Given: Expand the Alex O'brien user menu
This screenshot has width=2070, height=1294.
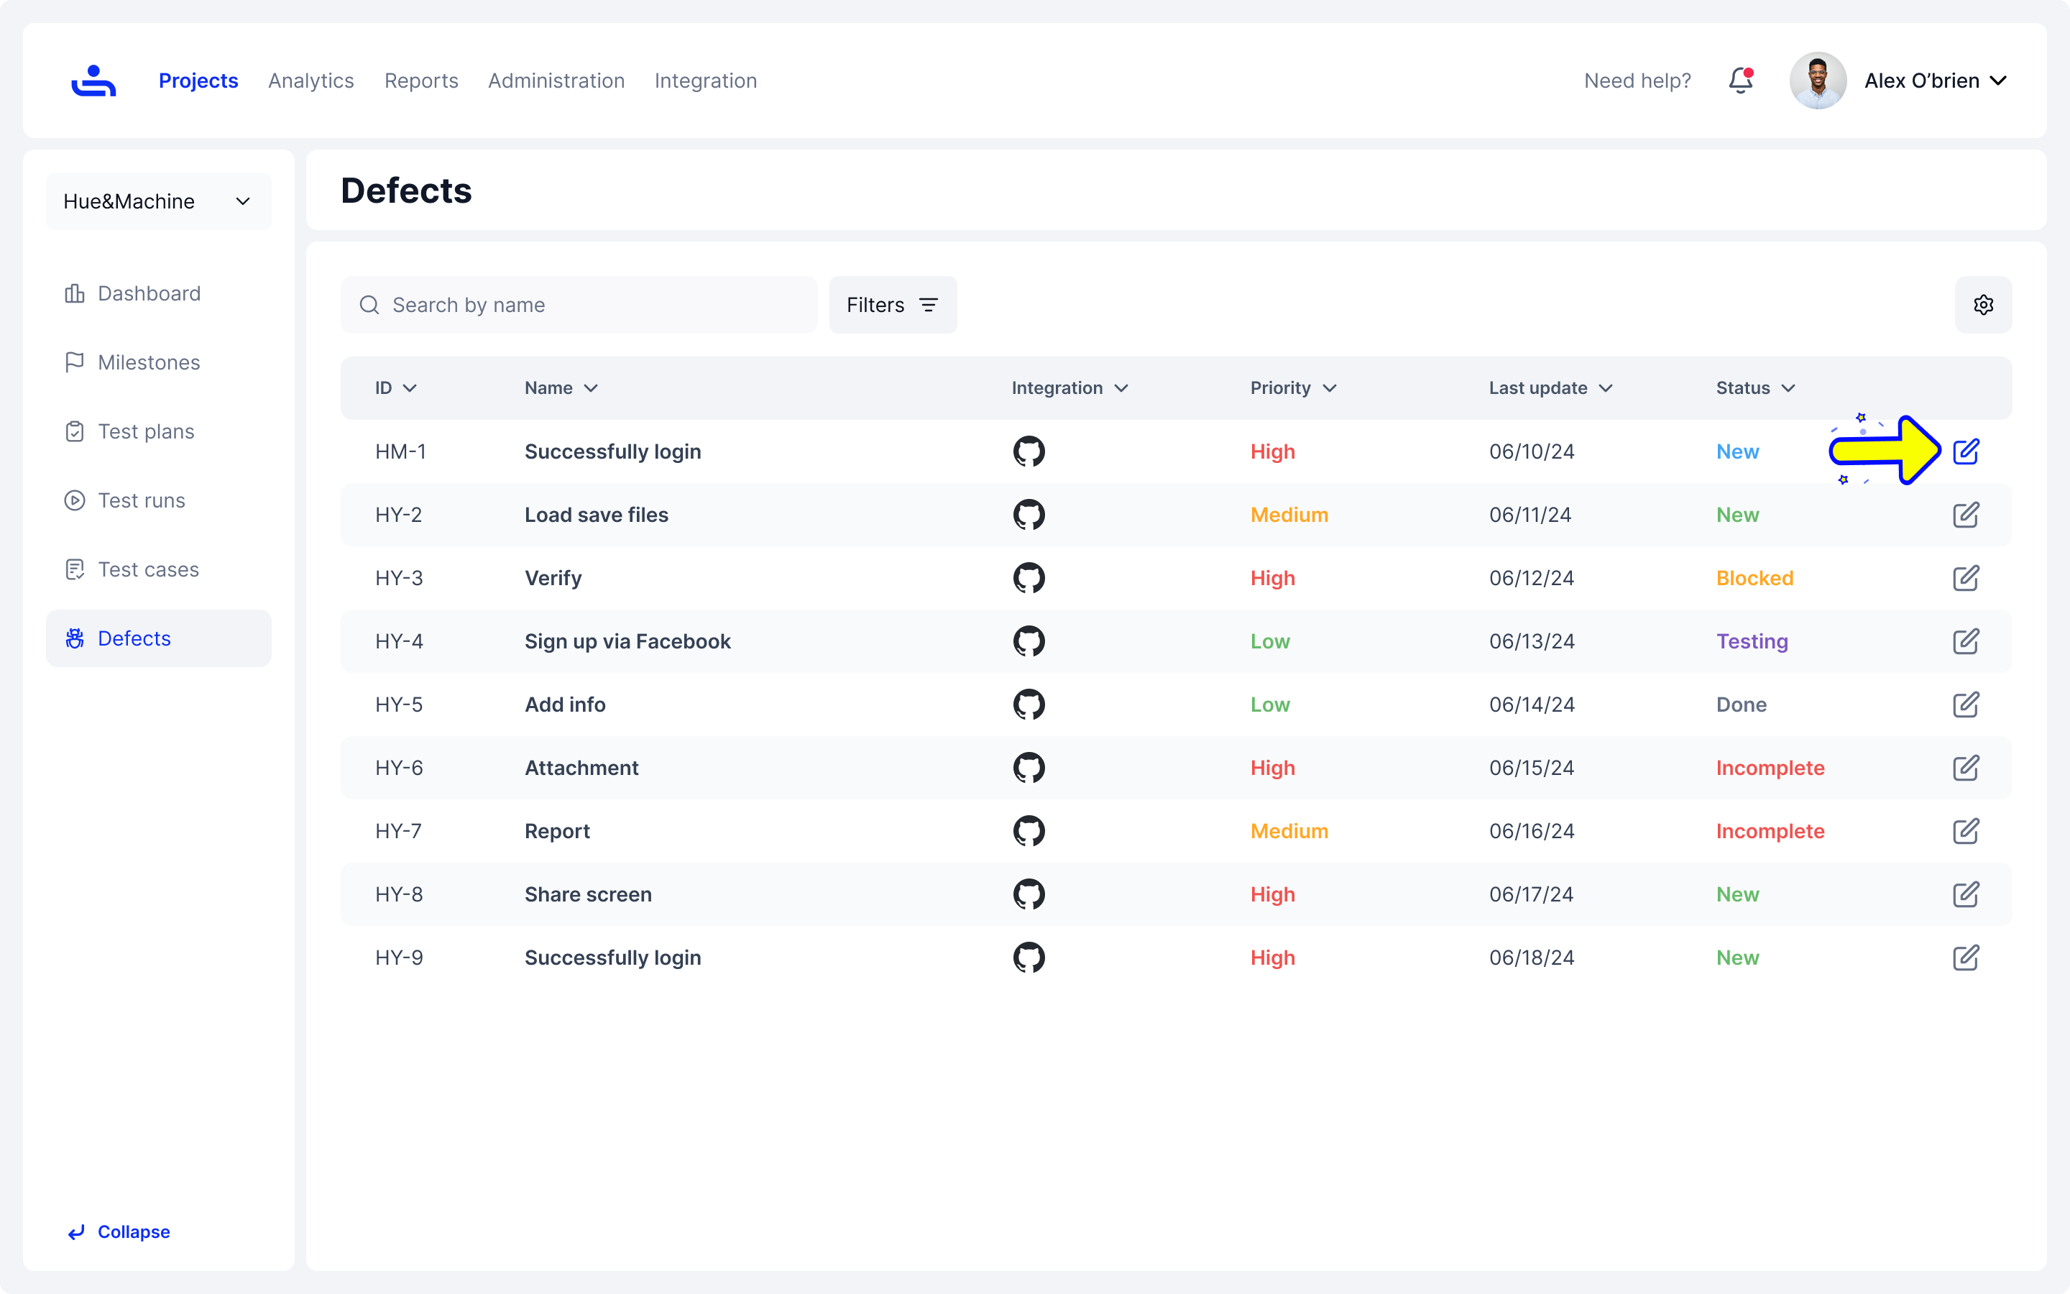Looking at the screenshot, I should [x=1934, y=81].
